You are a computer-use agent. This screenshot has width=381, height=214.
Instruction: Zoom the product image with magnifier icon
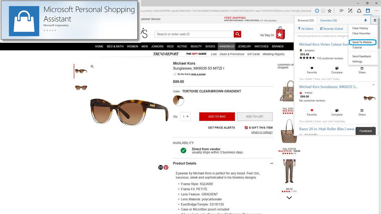tap(92, 66)
